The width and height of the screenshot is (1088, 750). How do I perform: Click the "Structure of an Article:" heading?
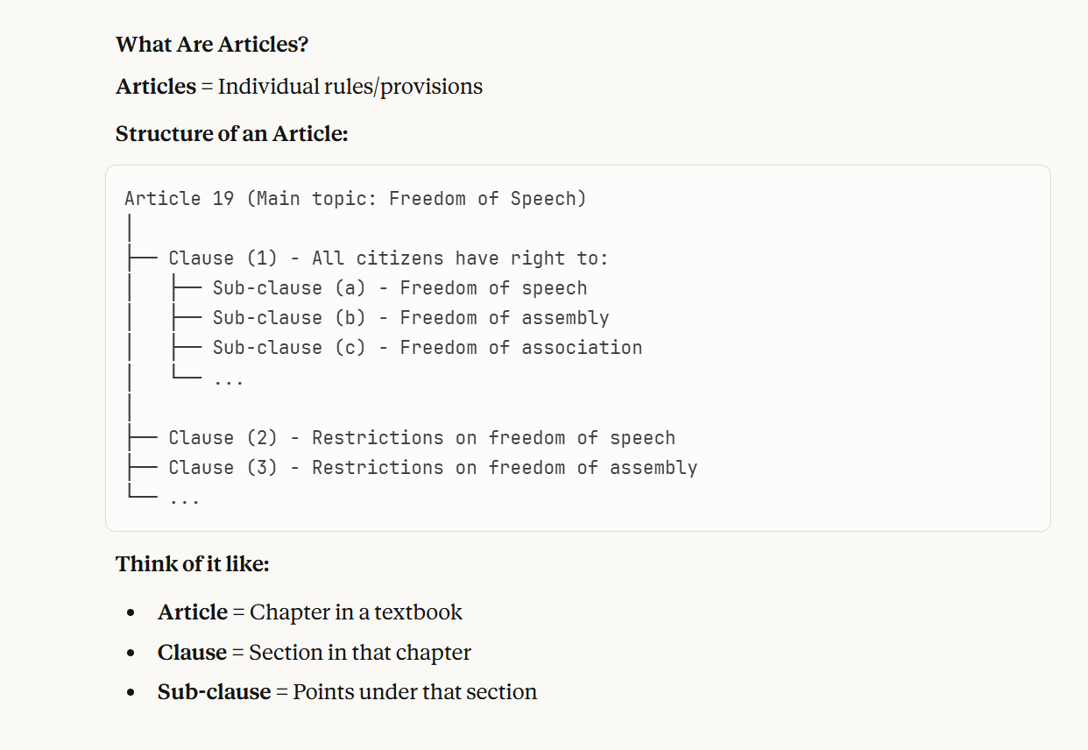click(231, 134)
